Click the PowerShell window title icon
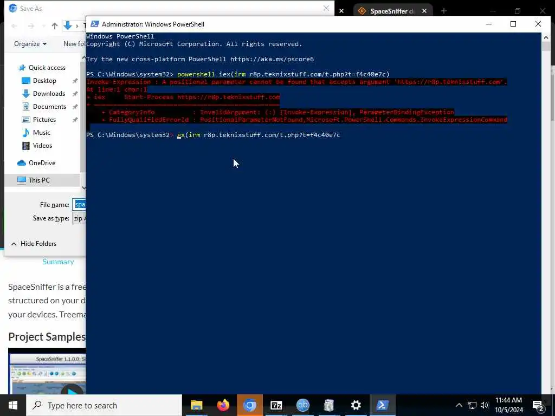 94,24
